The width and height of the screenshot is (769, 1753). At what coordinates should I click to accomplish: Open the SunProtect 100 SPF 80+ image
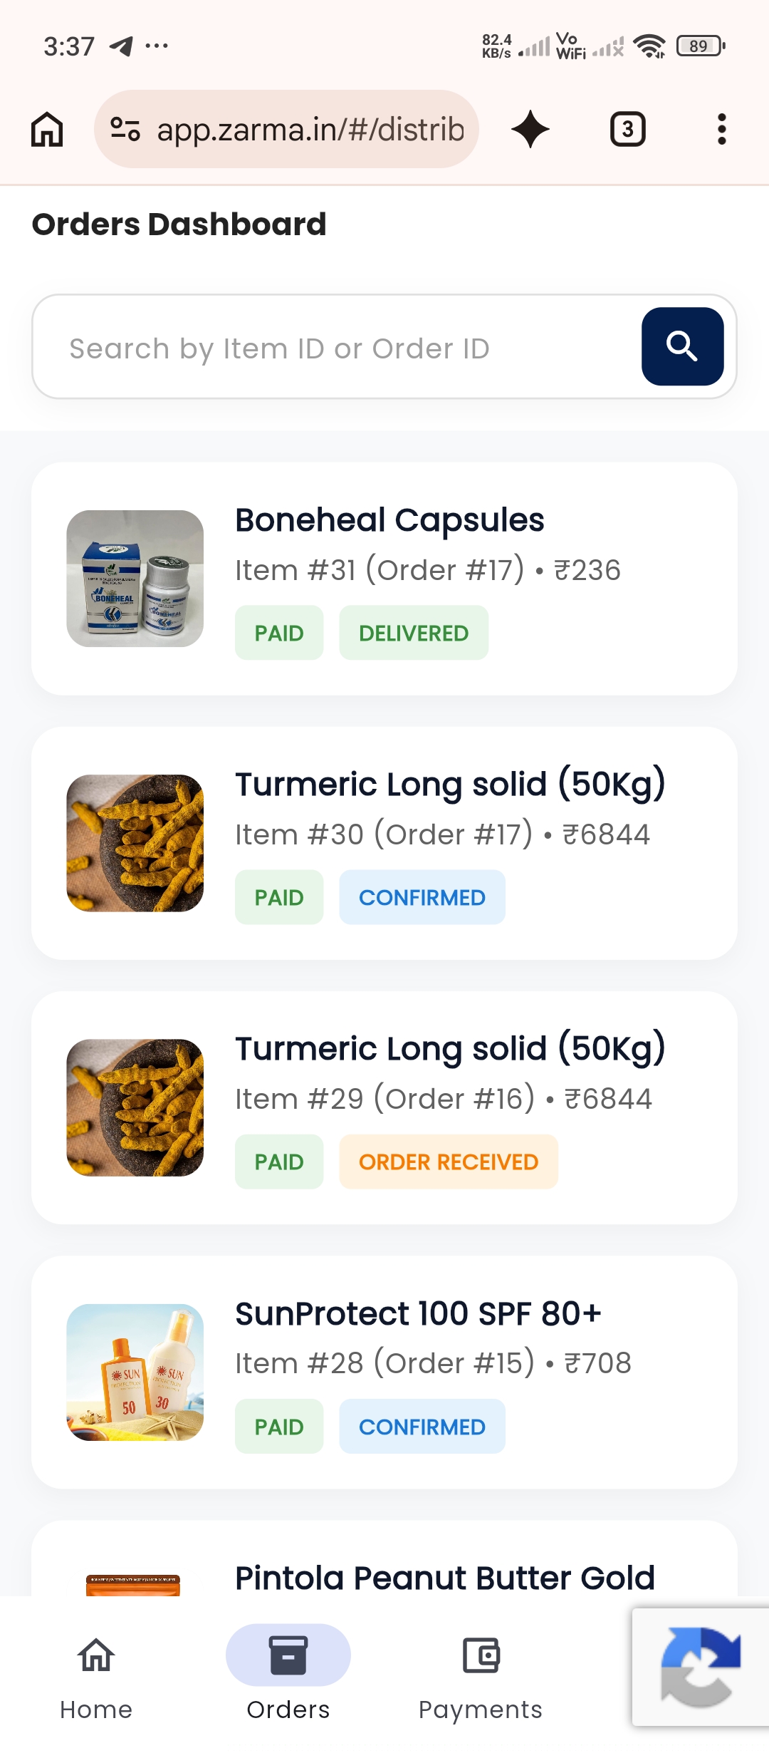tap(135, 1372)
